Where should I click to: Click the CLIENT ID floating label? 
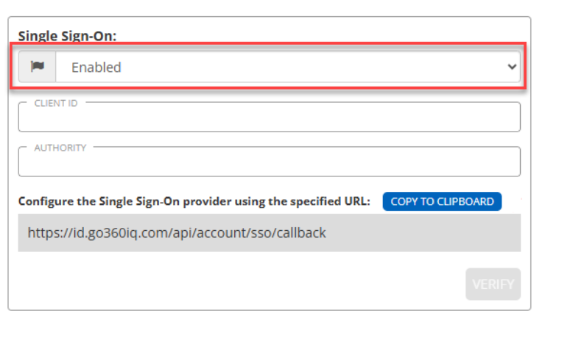[x=56, y=103]
